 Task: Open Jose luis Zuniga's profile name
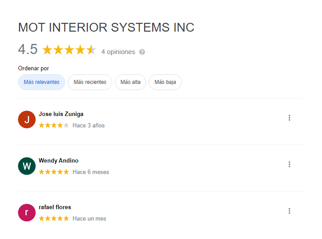(x=61, y=114)
